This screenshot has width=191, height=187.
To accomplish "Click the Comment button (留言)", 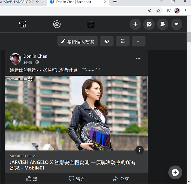I will (77, 179).
